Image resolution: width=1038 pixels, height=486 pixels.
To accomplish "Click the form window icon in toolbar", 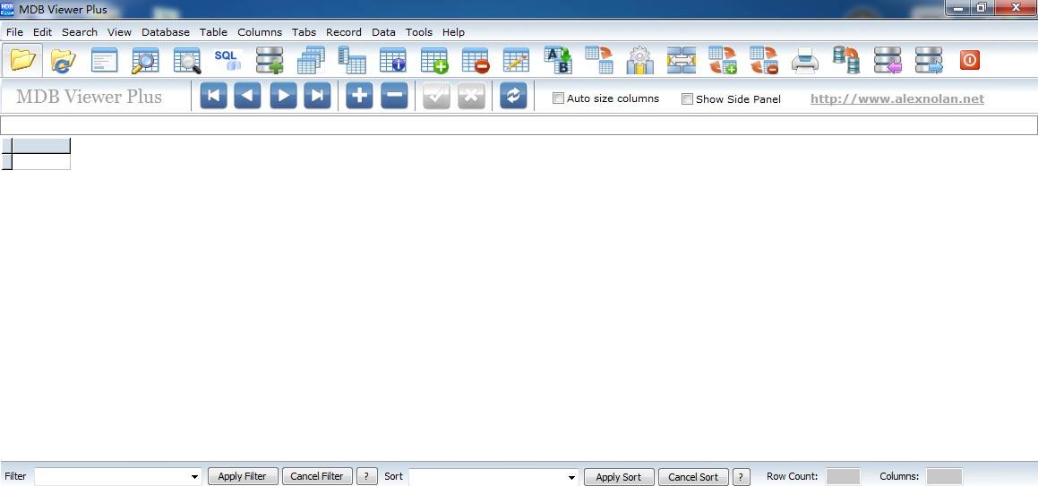I will (104, 60).
